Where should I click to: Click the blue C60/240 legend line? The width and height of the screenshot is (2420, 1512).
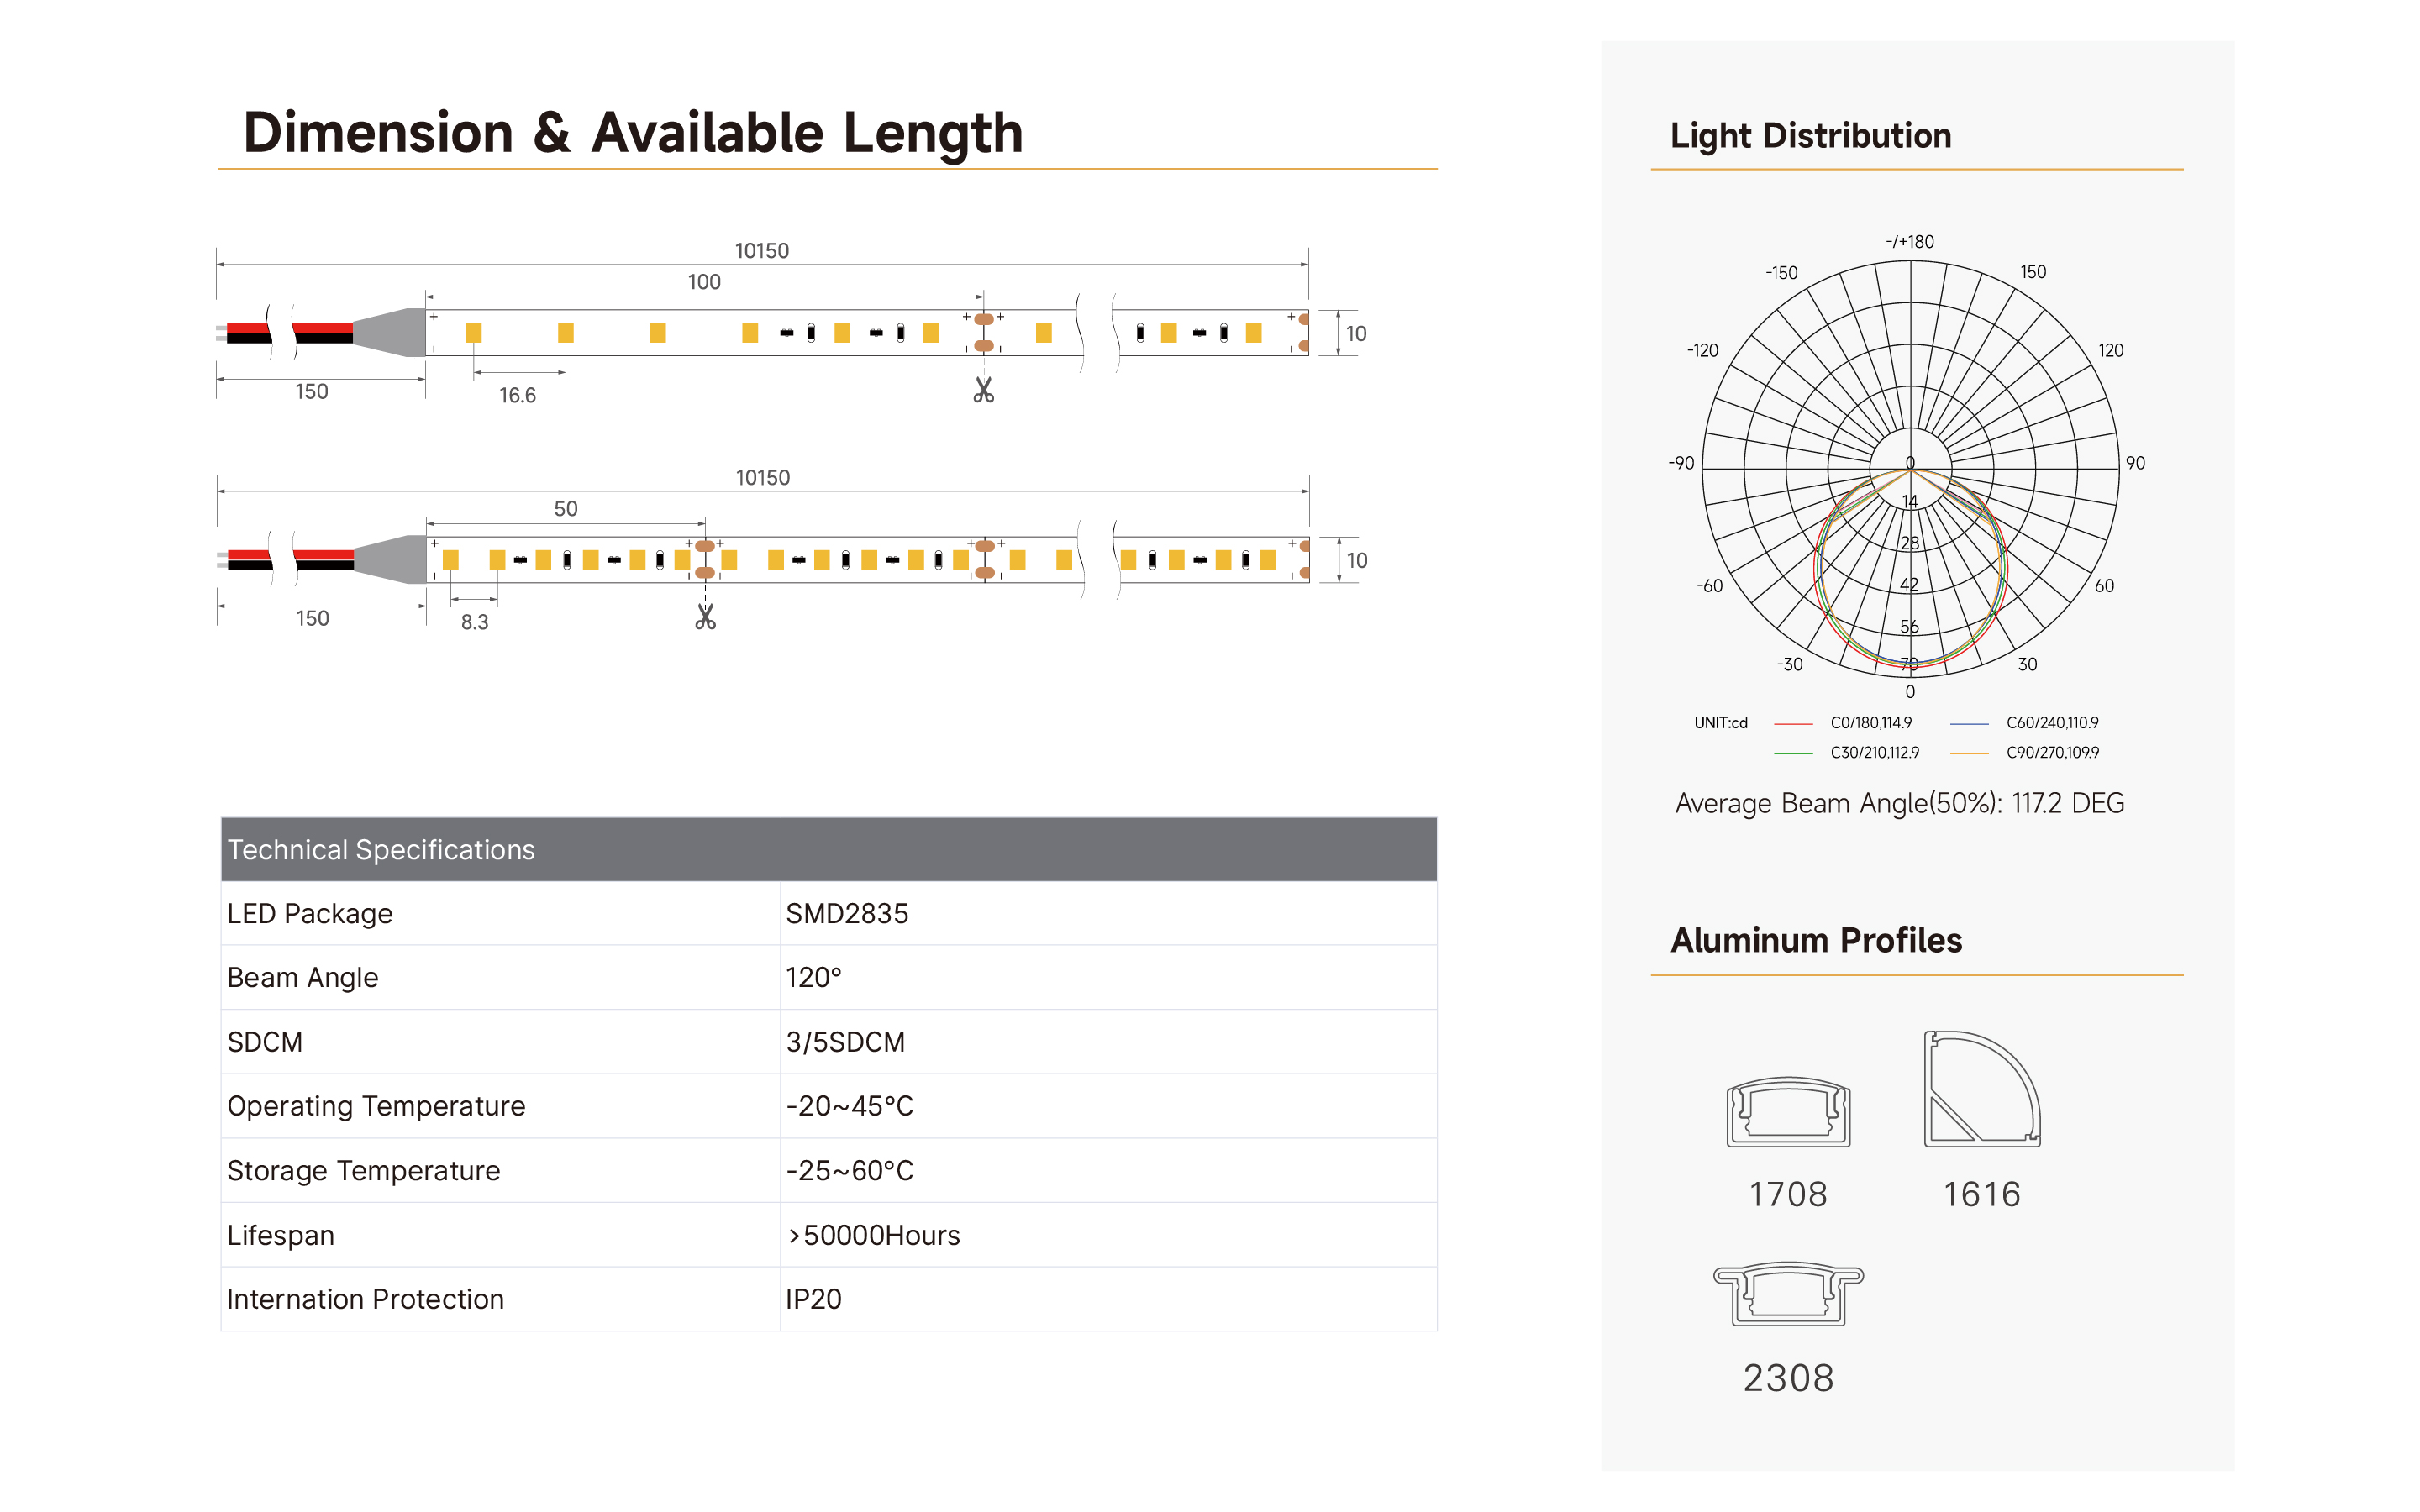click(x=1969, y=723)
